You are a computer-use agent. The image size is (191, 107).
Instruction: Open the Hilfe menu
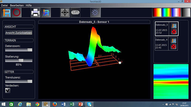pos(29,5)
